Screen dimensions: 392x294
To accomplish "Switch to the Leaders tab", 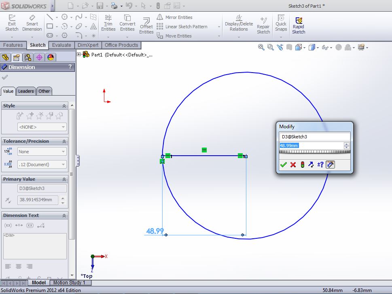I will [26, 91].
